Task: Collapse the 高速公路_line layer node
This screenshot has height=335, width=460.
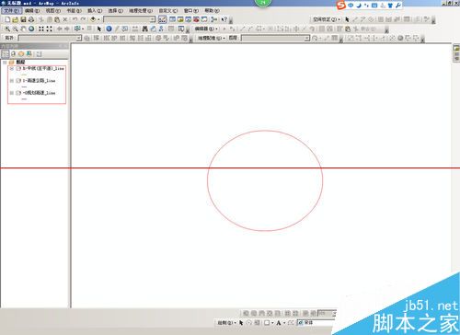Action: [x=11, y=81]
